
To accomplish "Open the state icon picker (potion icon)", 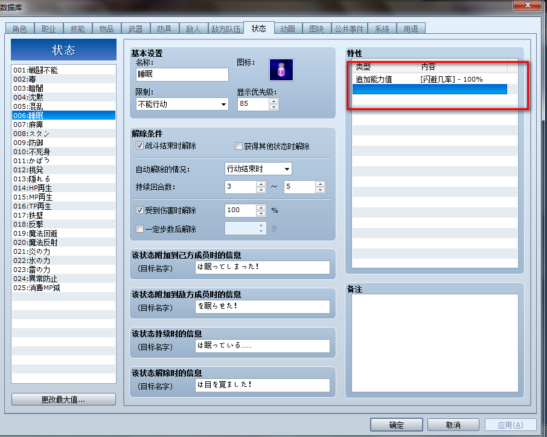I will click(281, 70).
